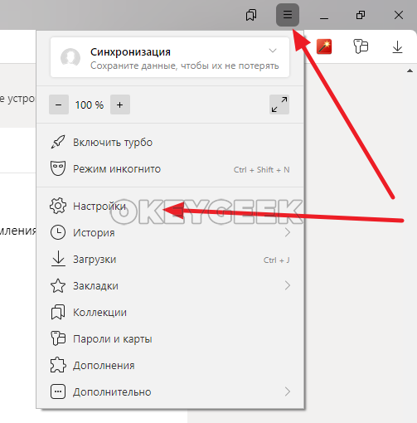The width and height of the screenshot is (417, 423).
Task: Increase zoom with the plus button
Action: click(x=120, y=105)
